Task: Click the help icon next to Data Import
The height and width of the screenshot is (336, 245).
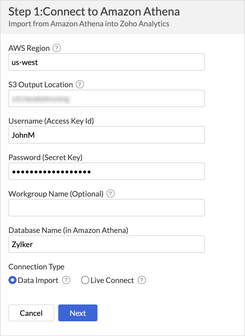Action: point(66,280)
